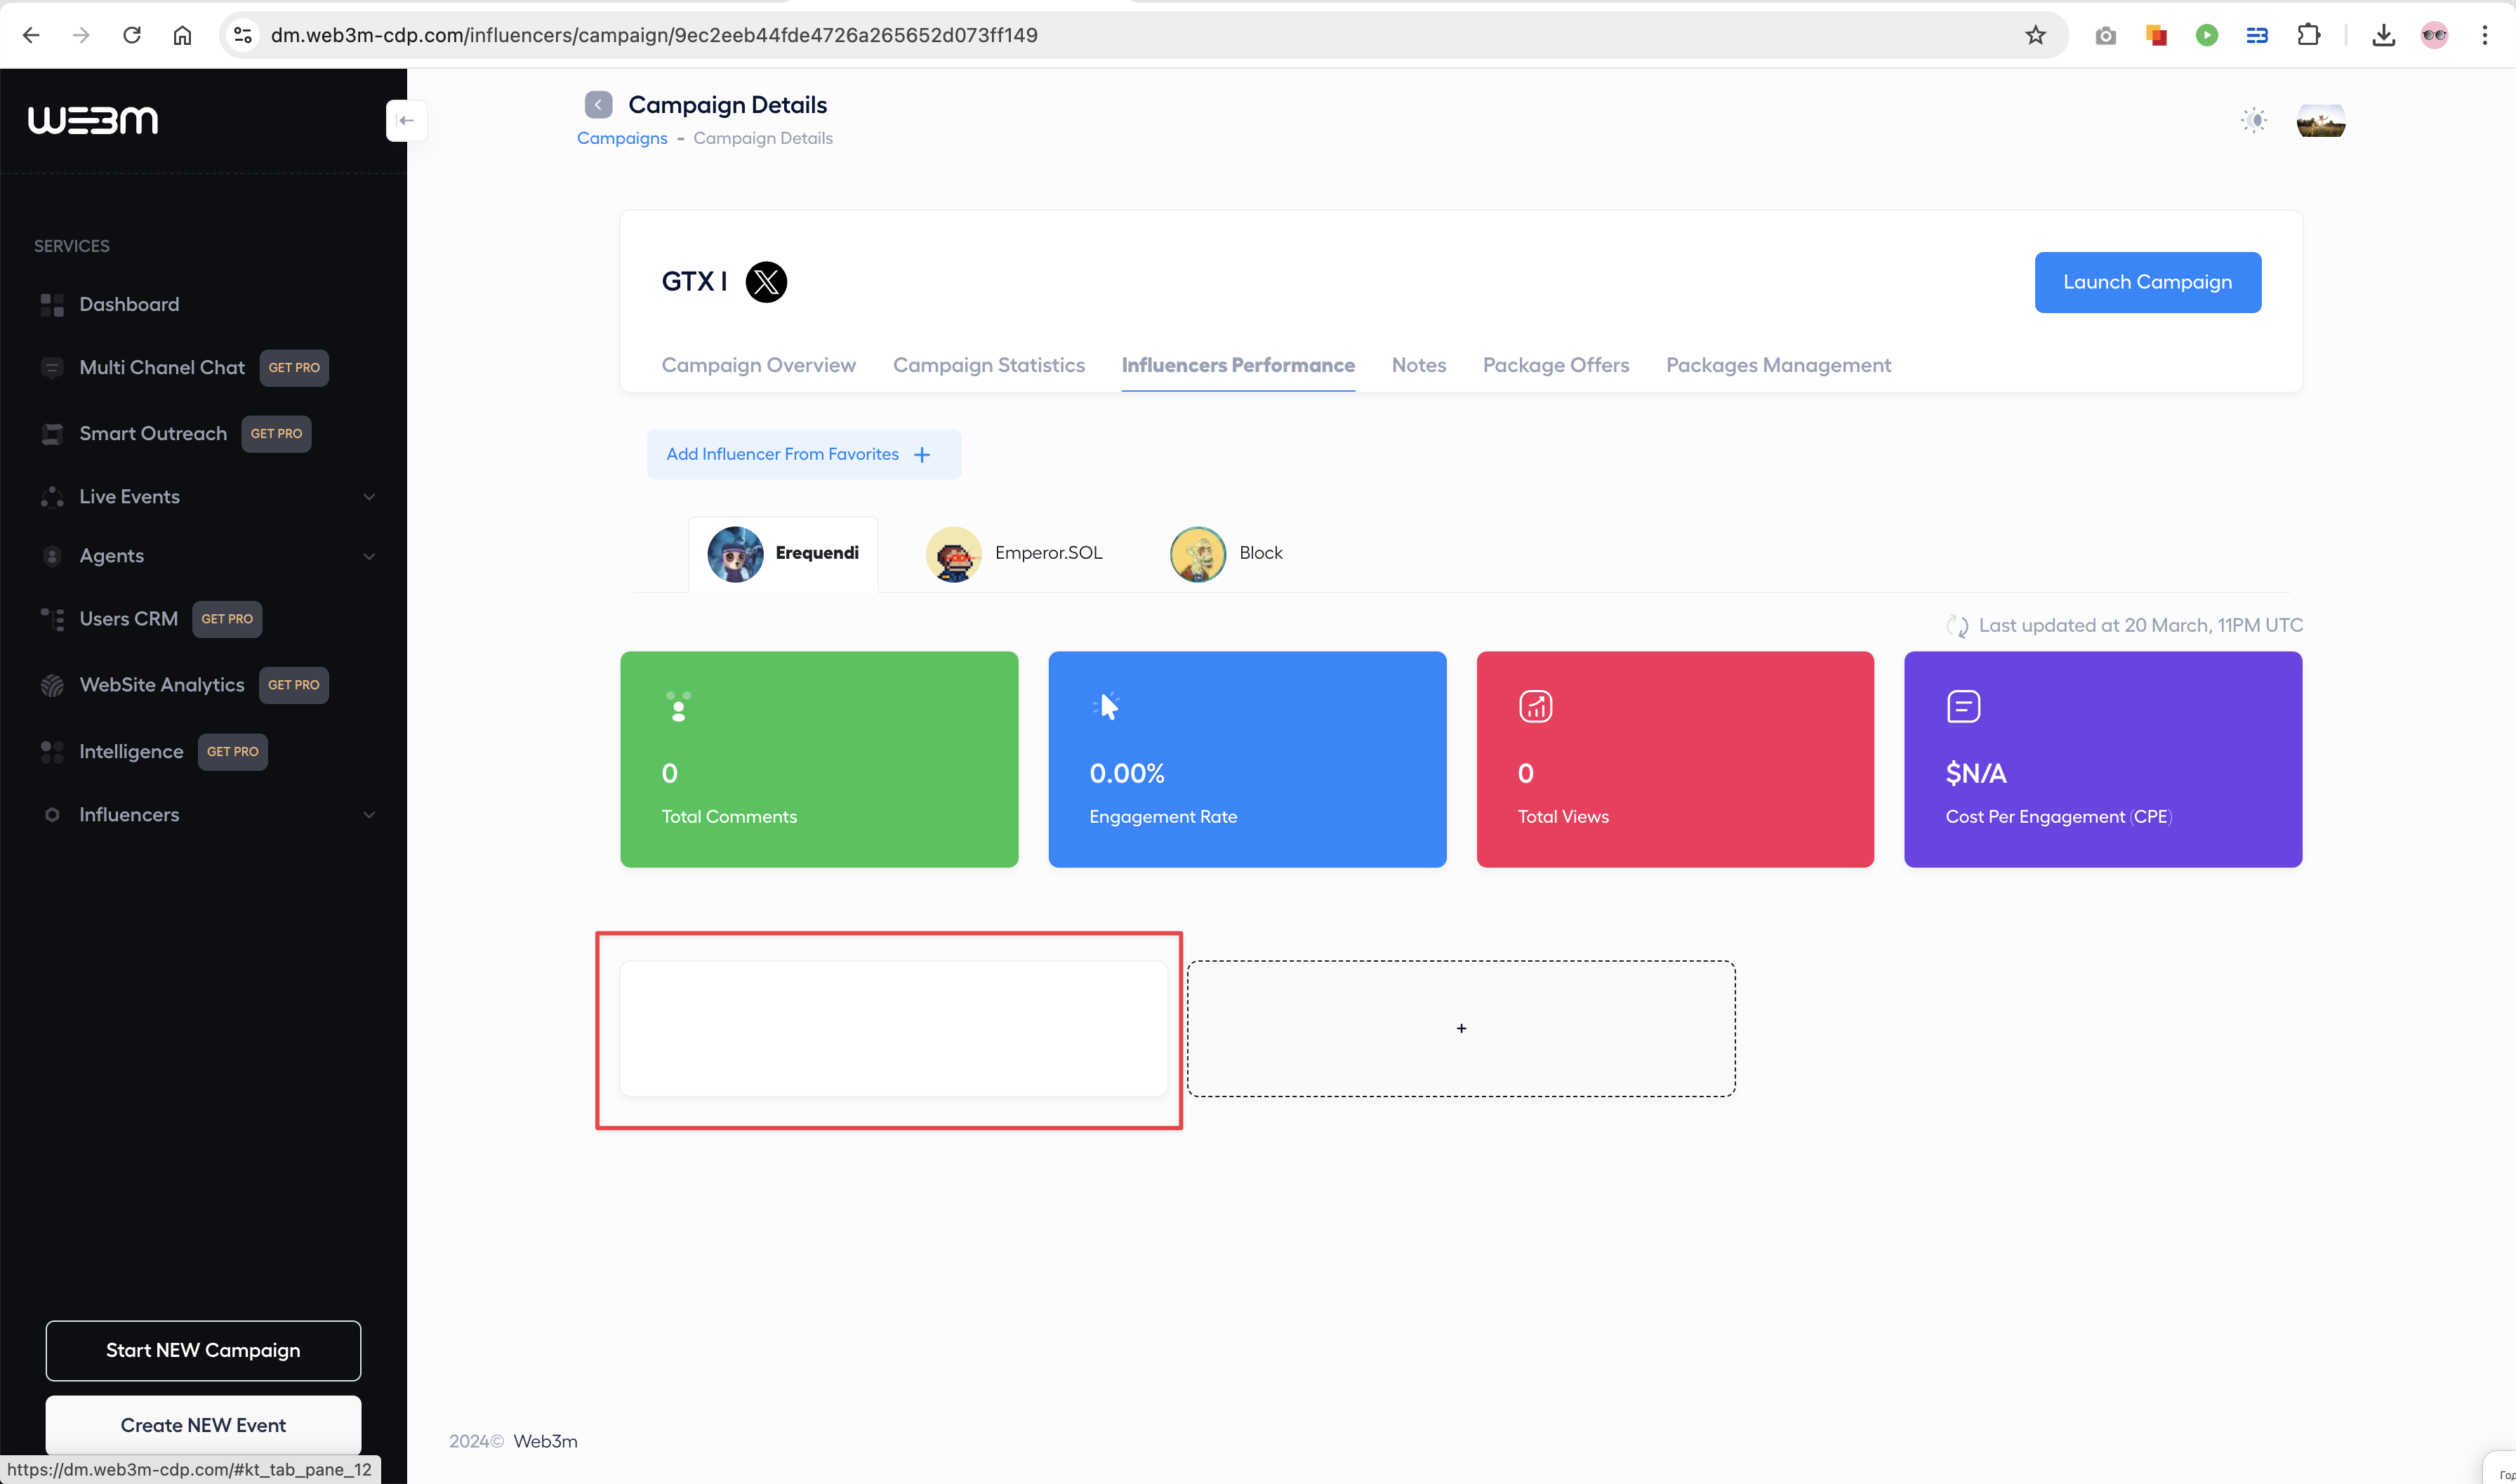2516x1484 pixels.
Task: Open the Package Offers tab
Action: click(1555, 365)
